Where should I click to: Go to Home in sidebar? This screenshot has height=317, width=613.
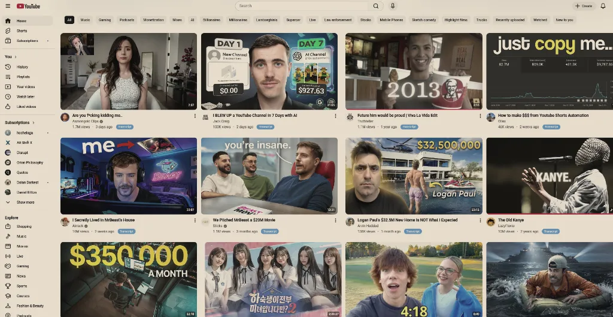pos(27,21)
